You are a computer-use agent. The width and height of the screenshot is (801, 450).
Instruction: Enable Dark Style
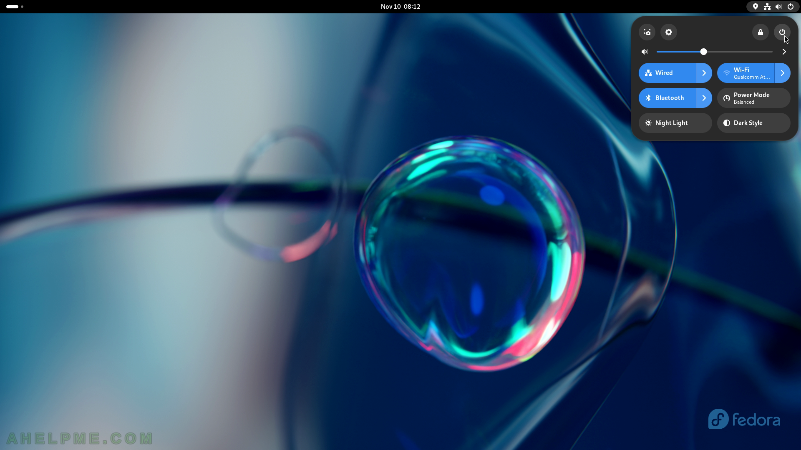click(x=754, y=123)
